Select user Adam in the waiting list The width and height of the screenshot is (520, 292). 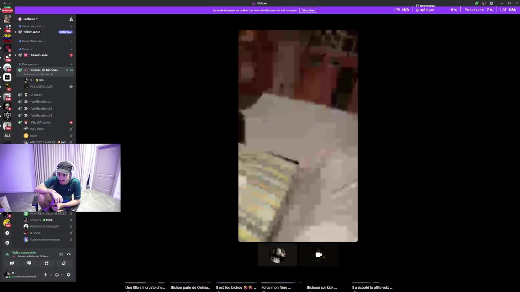tap(33, 136)
